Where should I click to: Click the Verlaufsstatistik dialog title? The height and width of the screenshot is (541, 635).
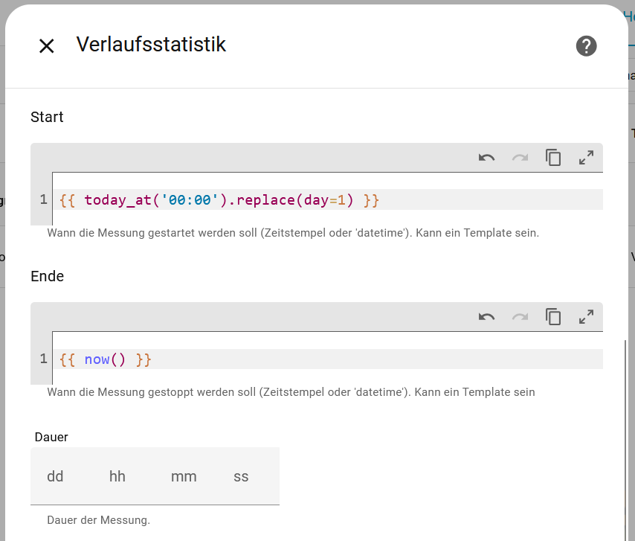click(151, 45)
